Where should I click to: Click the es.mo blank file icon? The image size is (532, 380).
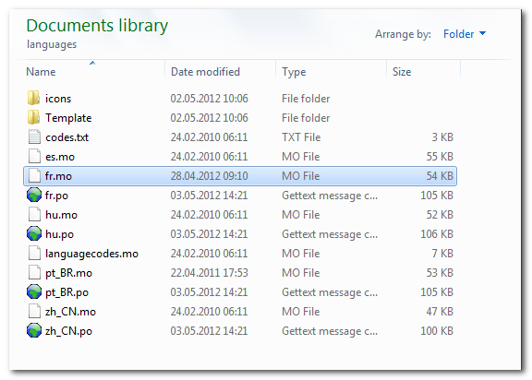(34, 156)
